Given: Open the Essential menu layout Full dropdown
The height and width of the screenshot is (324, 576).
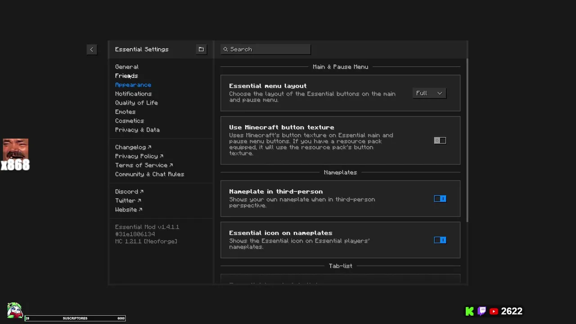Looking at the screenshot, I should 429,93.
